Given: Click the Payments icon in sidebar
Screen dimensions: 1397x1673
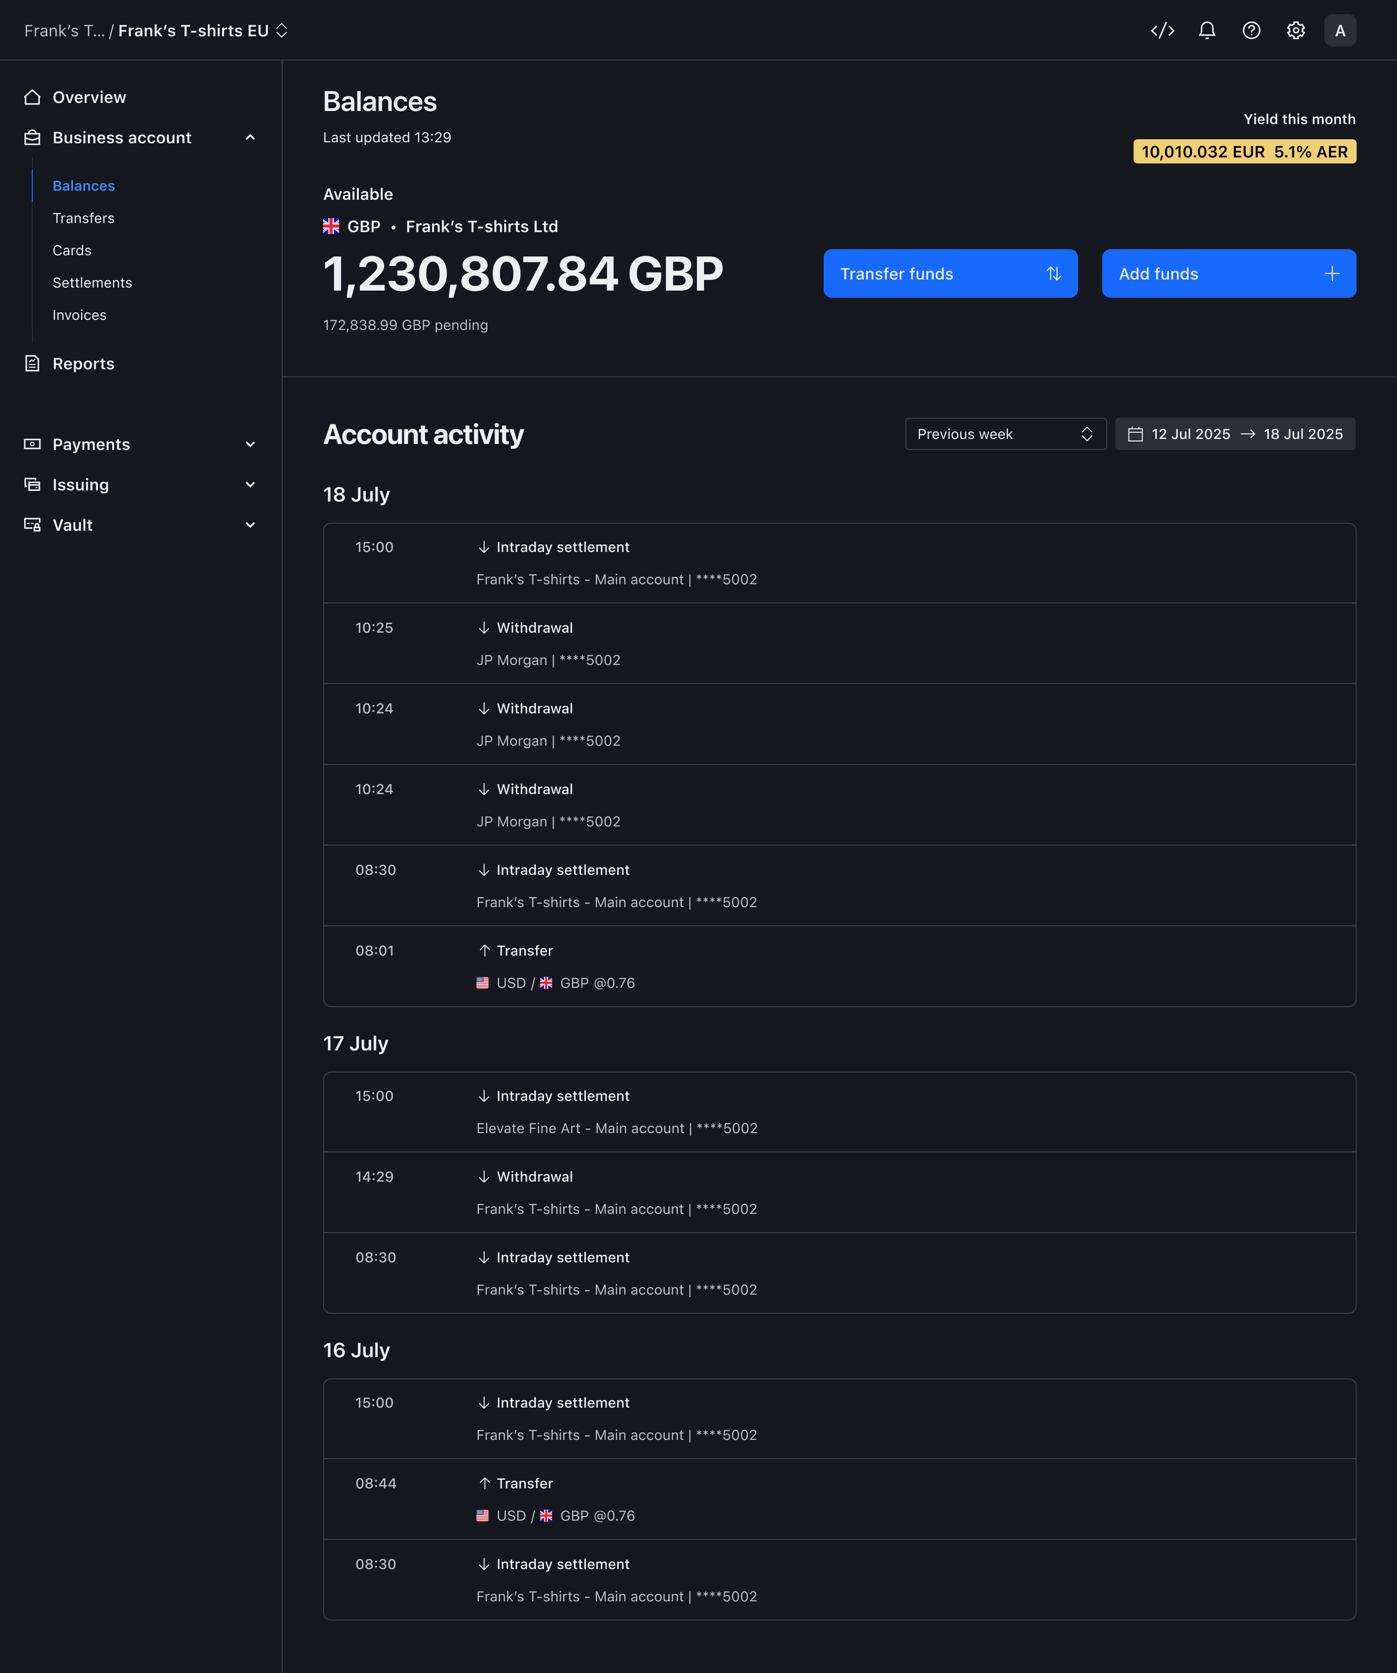Looking at the screenshot, I should (32, 444).
